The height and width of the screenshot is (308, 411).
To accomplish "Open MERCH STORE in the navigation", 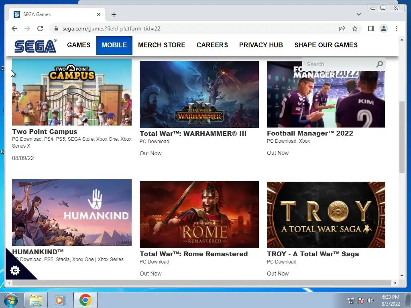I will pyautogui.click(x=162, y=45).
